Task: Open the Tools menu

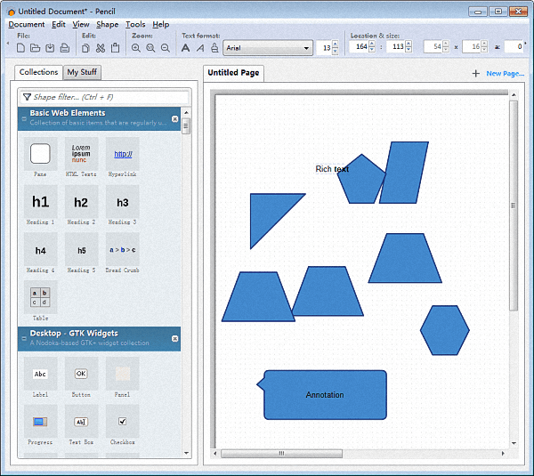Action: pyautogui.click(x=135, y=25)
